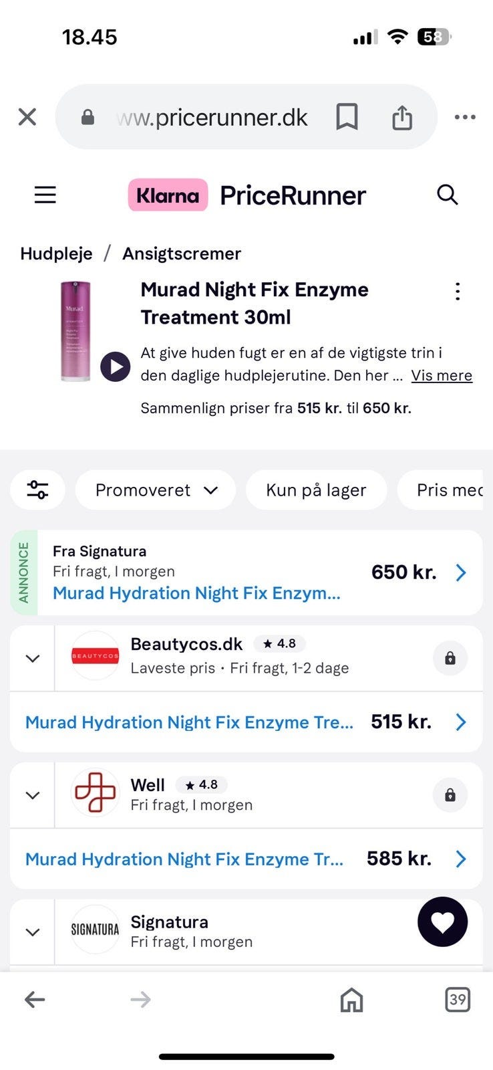Play the Murad product video
This screenshot has width=493, height=1070.
(x=116, y=366)
